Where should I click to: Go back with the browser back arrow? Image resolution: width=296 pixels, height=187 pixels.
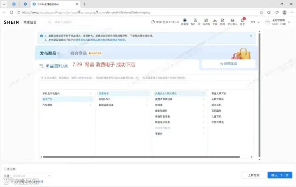(4, 12)
